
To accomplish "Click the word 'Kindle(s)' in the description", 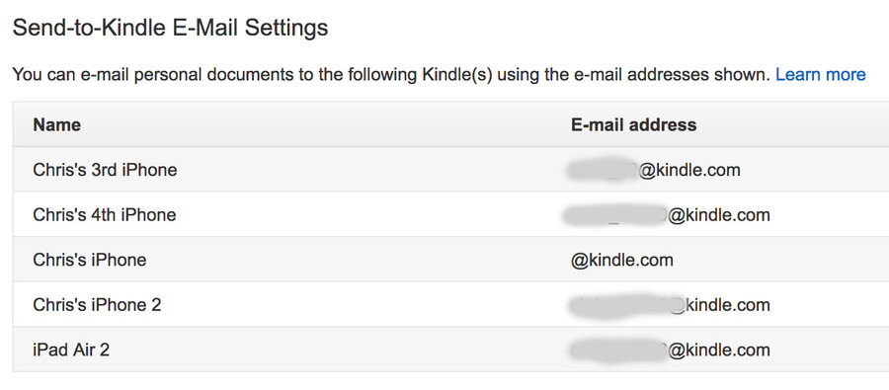I will tap(457, 74).
